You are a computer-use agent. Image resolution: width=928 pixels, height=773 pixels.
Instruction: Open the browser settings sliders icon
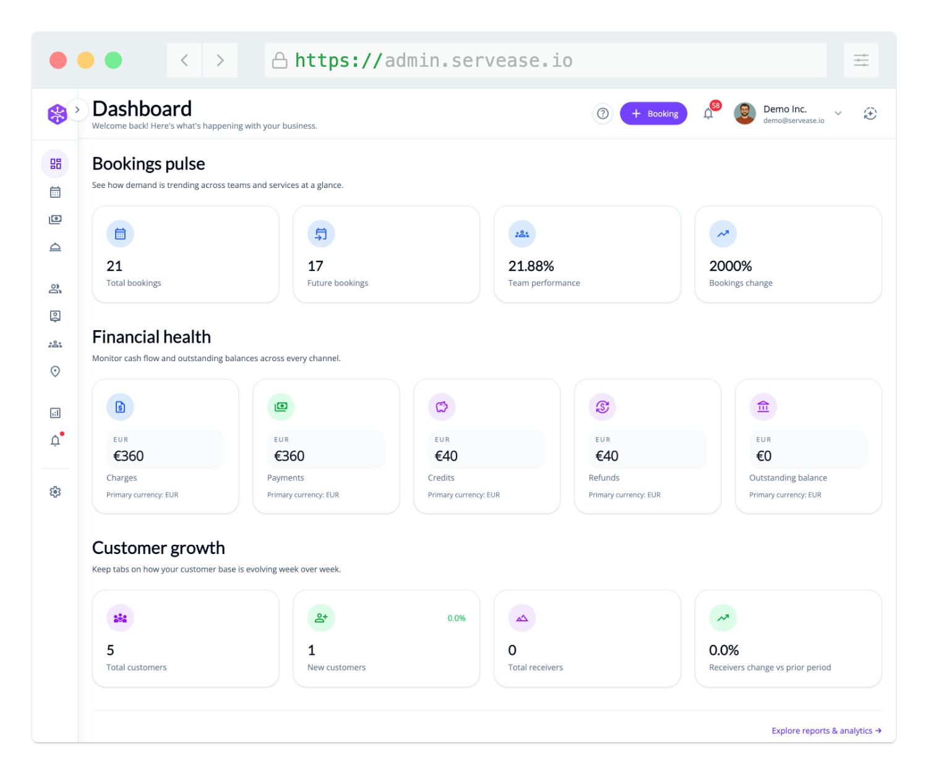pyautogui.click(x=861, y=60)
